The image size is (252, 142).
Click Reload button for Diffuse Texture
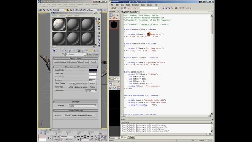click(93, 84)
